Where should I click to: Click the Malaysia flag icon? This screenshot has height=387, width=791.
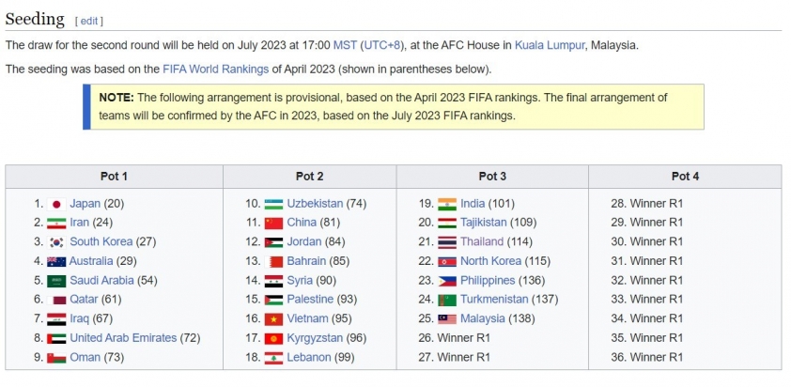point(447,319)
